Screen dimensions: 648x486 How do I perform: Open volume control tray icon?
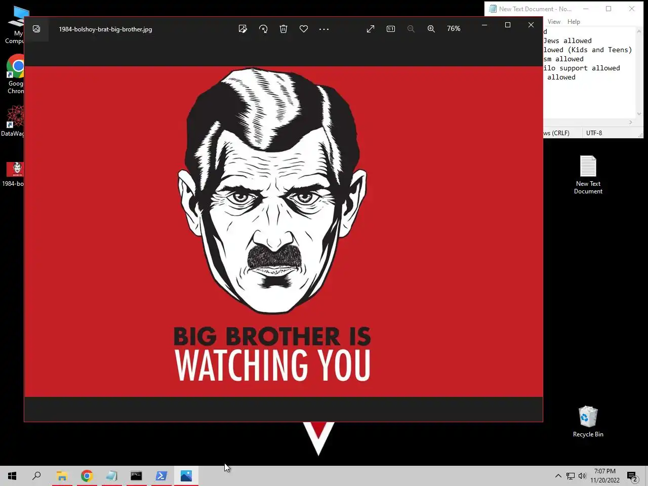[582, 476]
